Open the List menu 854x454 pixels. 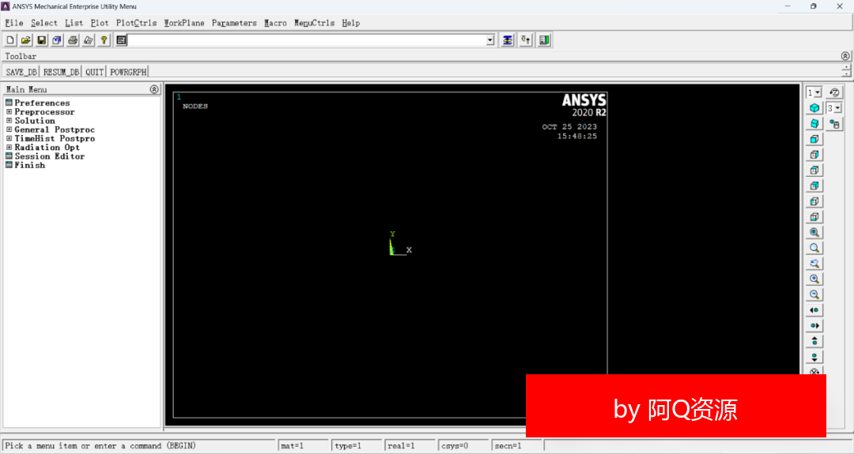point(74,23)
